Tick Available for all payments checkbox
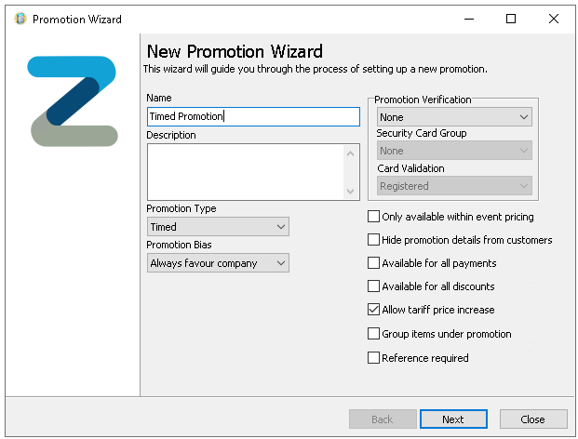The height and width of the screenshot is (439, 578). pyautogui.click(x=374, y=263)
